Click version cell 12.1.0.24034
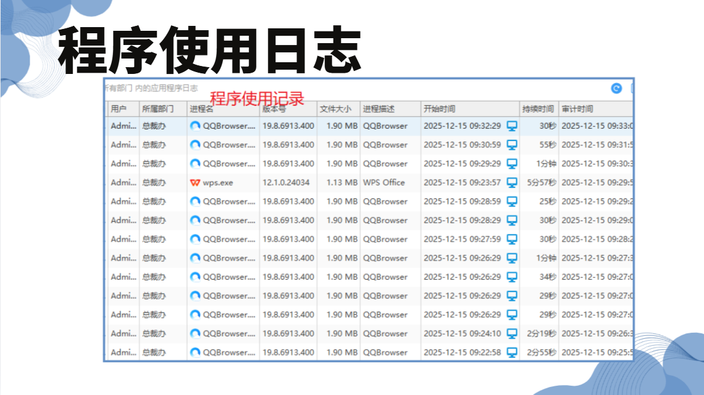The height and width of the screenshot is (395, 704). tap(286, 183)
